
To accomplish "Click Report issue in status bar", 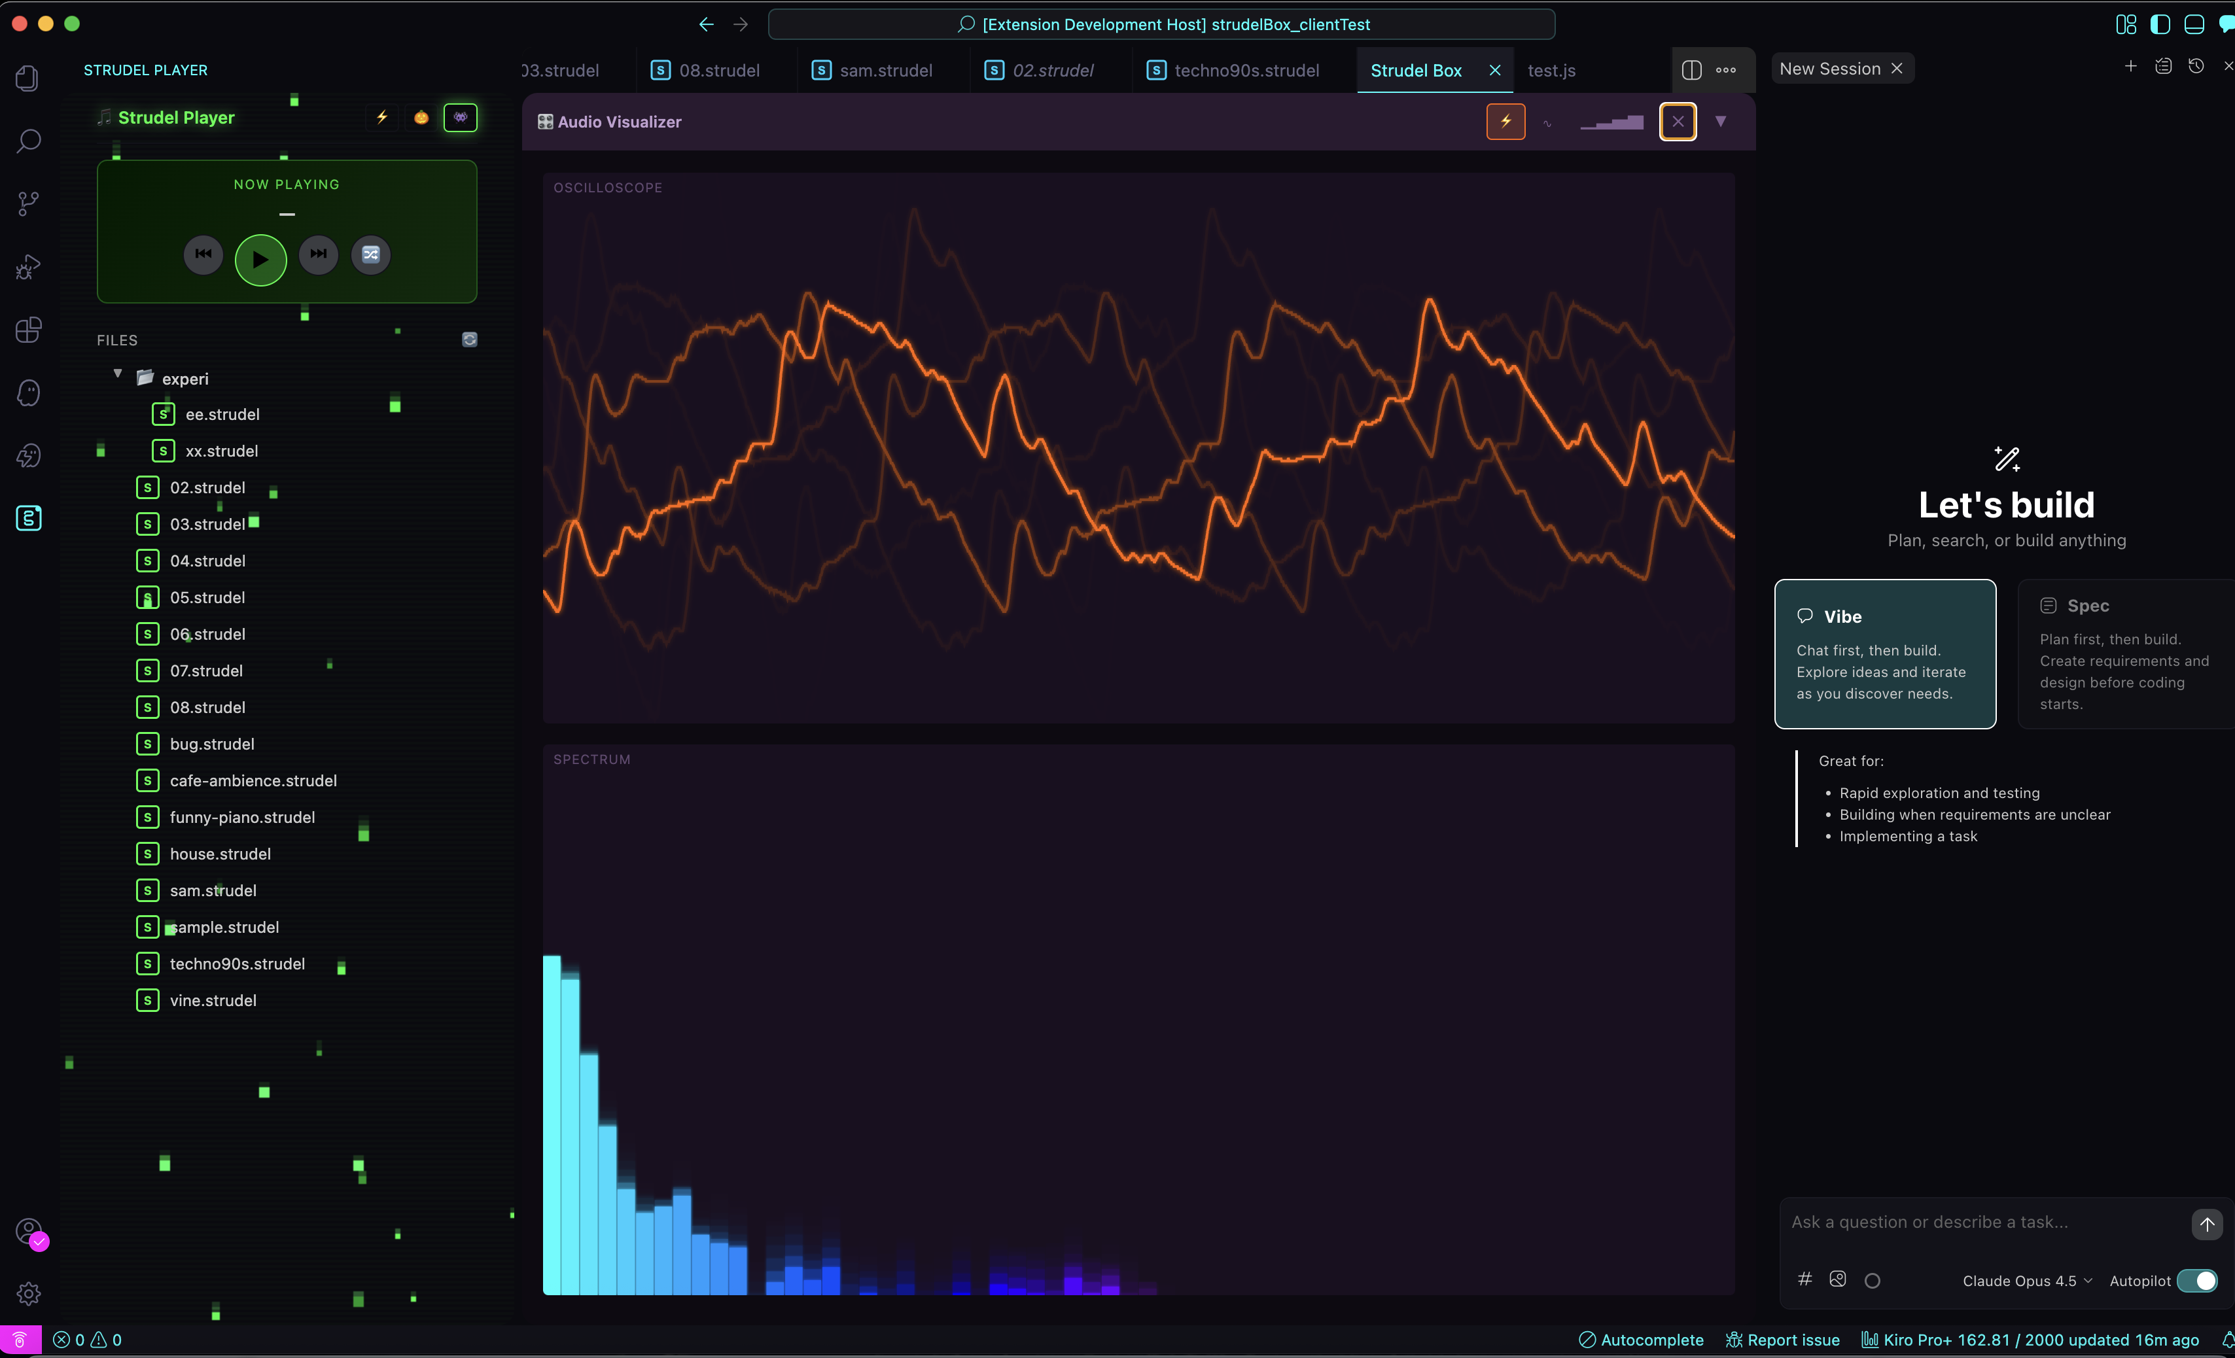I will coord(1782,1340).
